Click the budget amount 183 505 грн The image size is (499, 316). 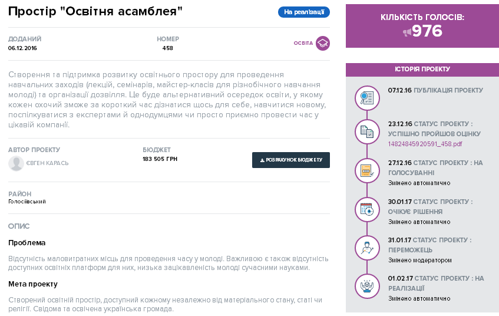(x=160, y=159)
